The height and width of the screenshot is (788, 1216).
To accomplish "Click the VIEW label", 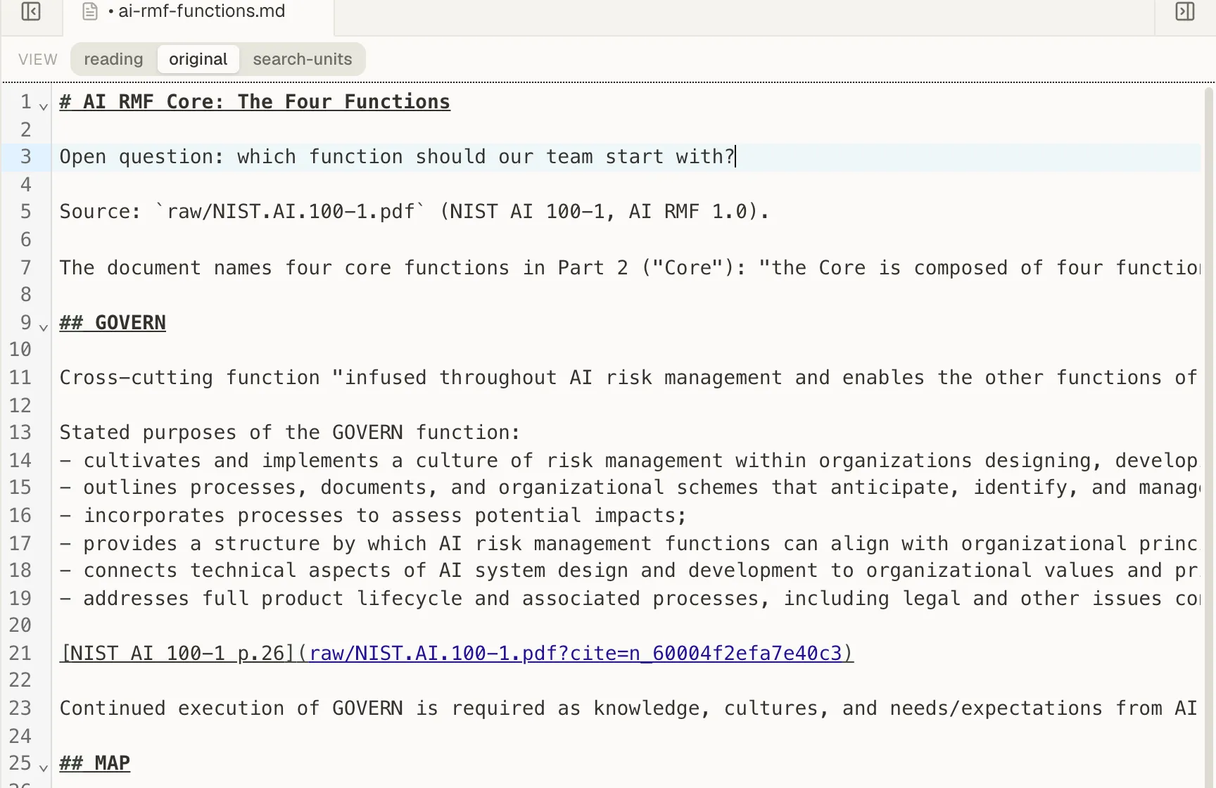I will coord(38,59).
